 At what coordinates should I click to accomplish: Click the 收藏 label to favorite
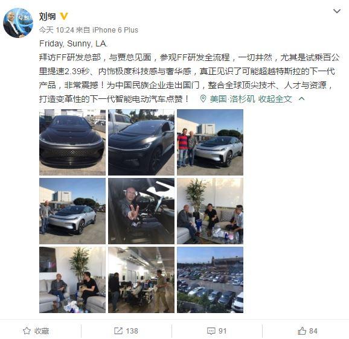42,331
